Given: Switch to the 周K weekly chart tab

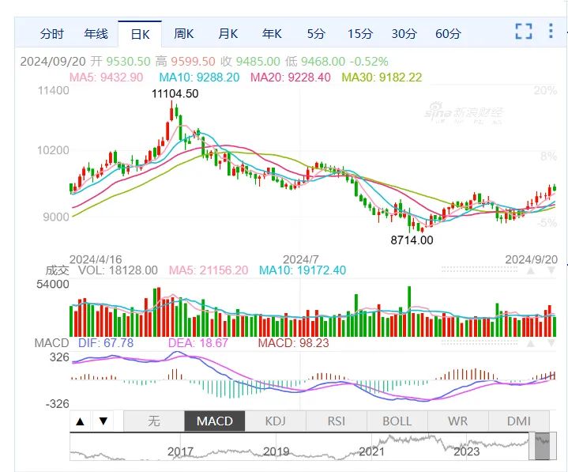Looking at the screenshot, I should click(x=183, y=34).
